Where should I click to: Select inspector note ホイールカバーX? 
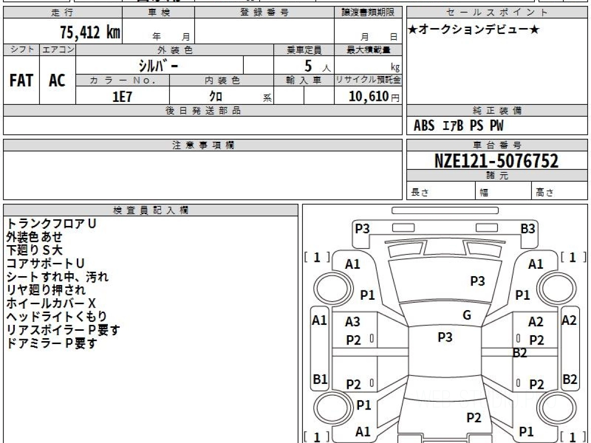tap(51, 303)
